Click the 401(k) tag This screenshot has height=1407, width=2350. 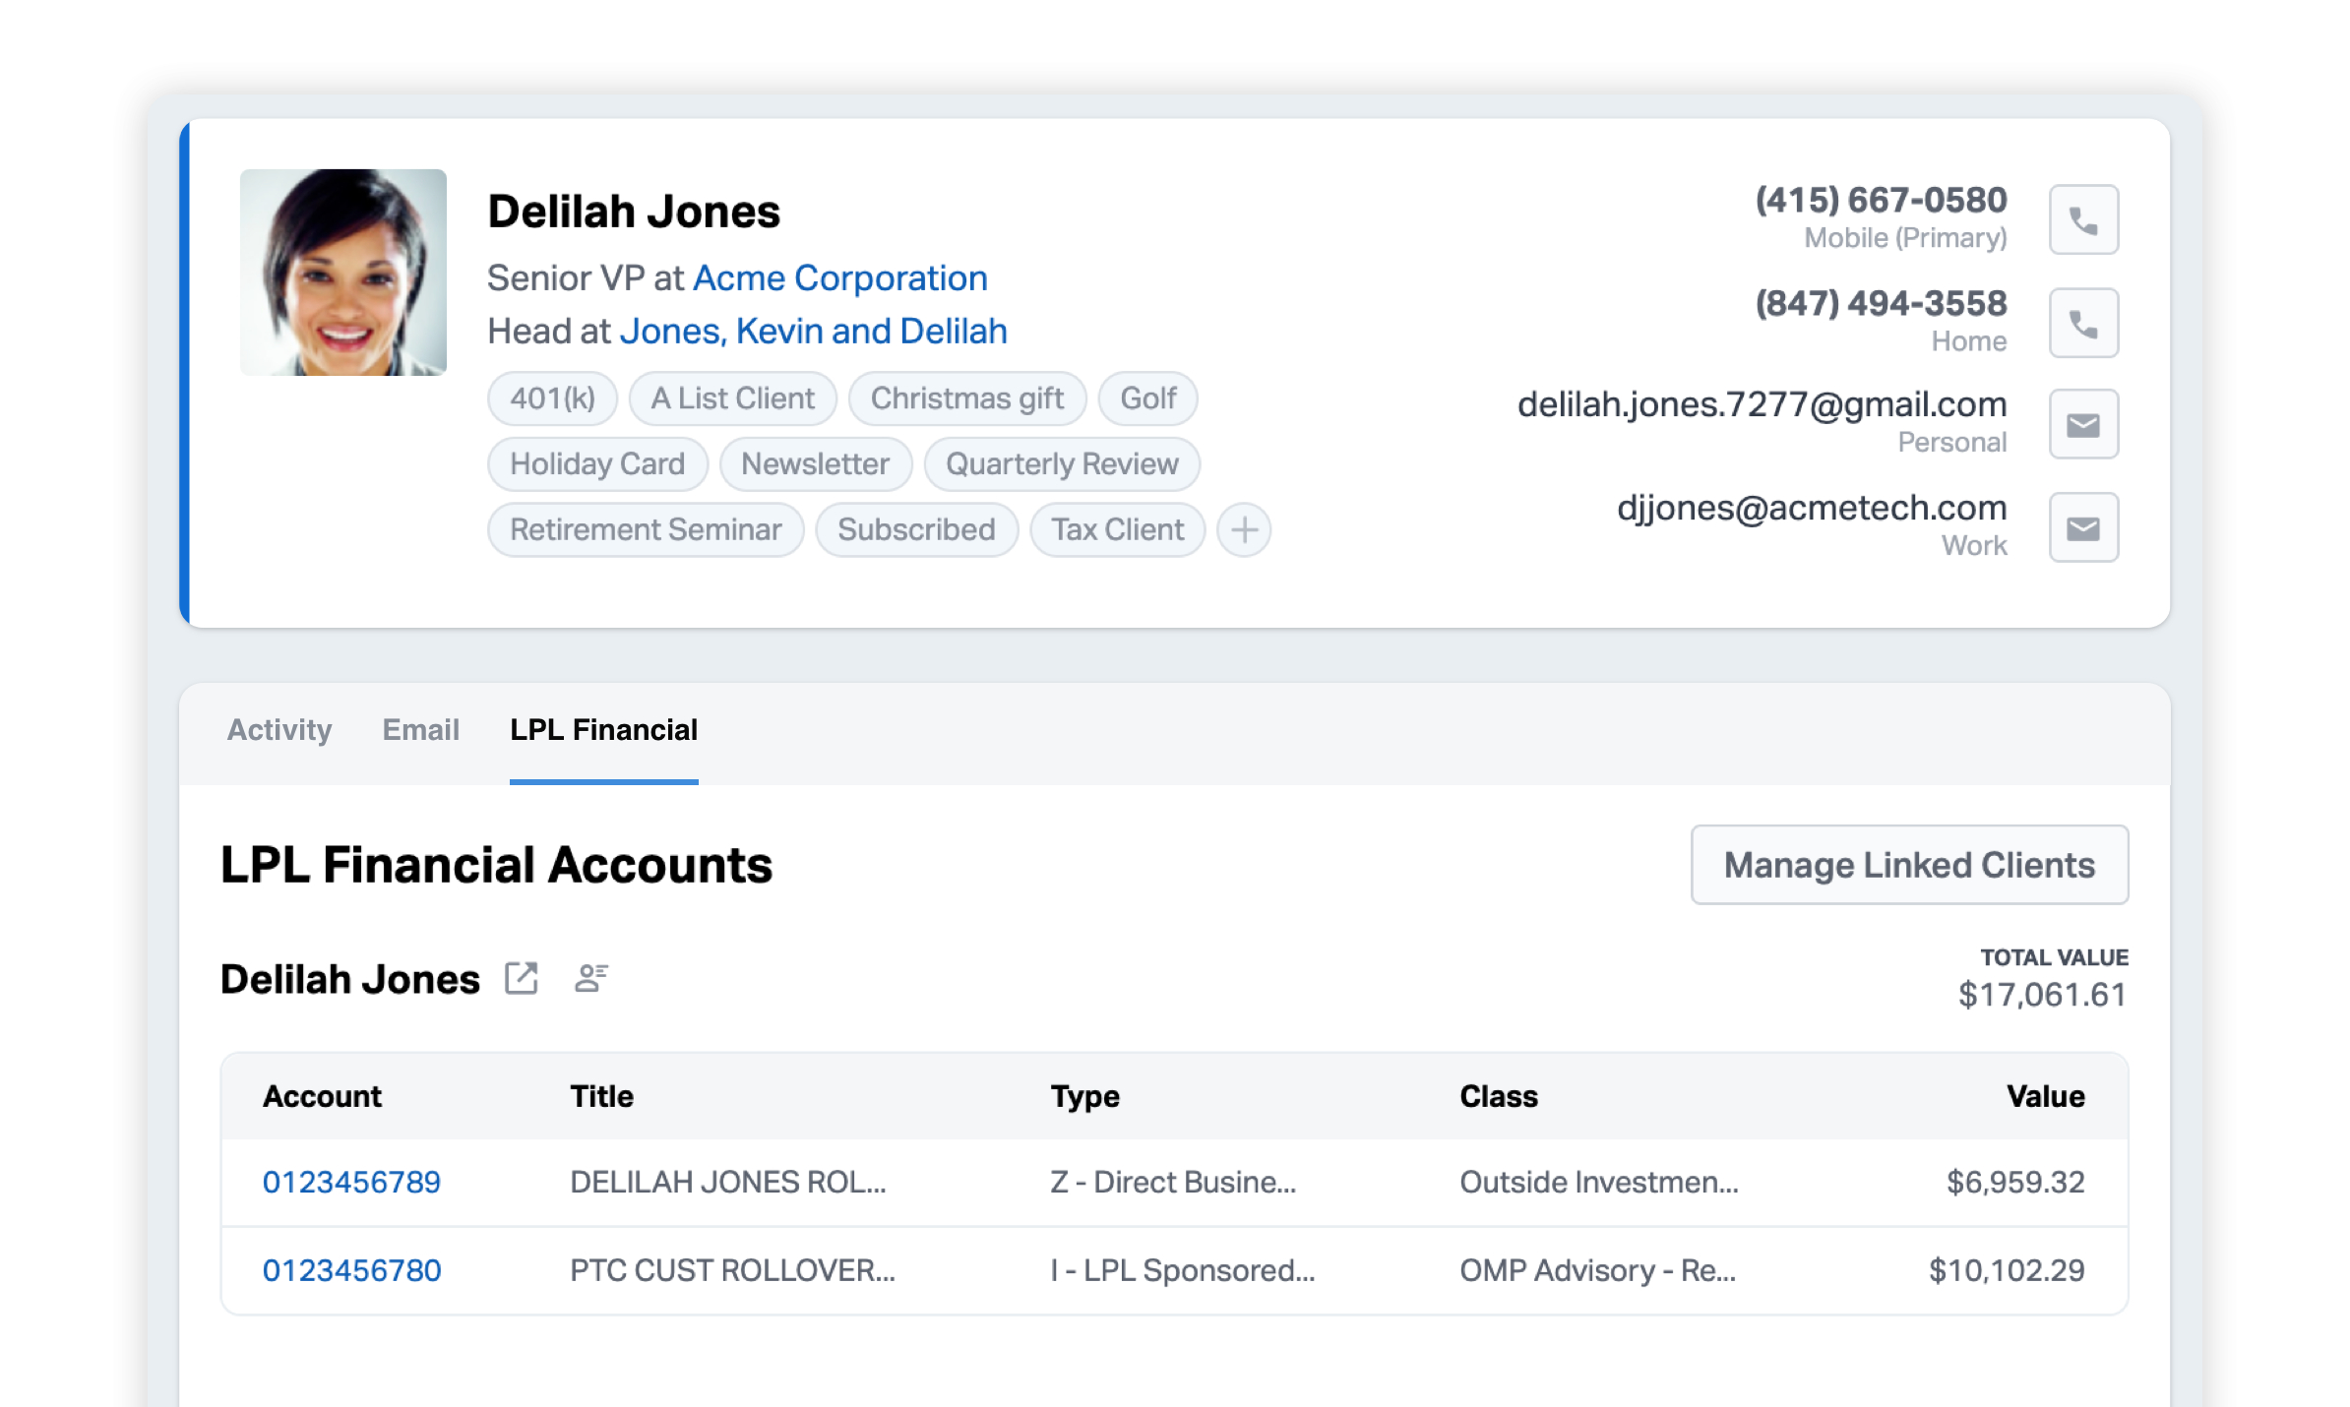pyautogui.click(x=551, y=398)
